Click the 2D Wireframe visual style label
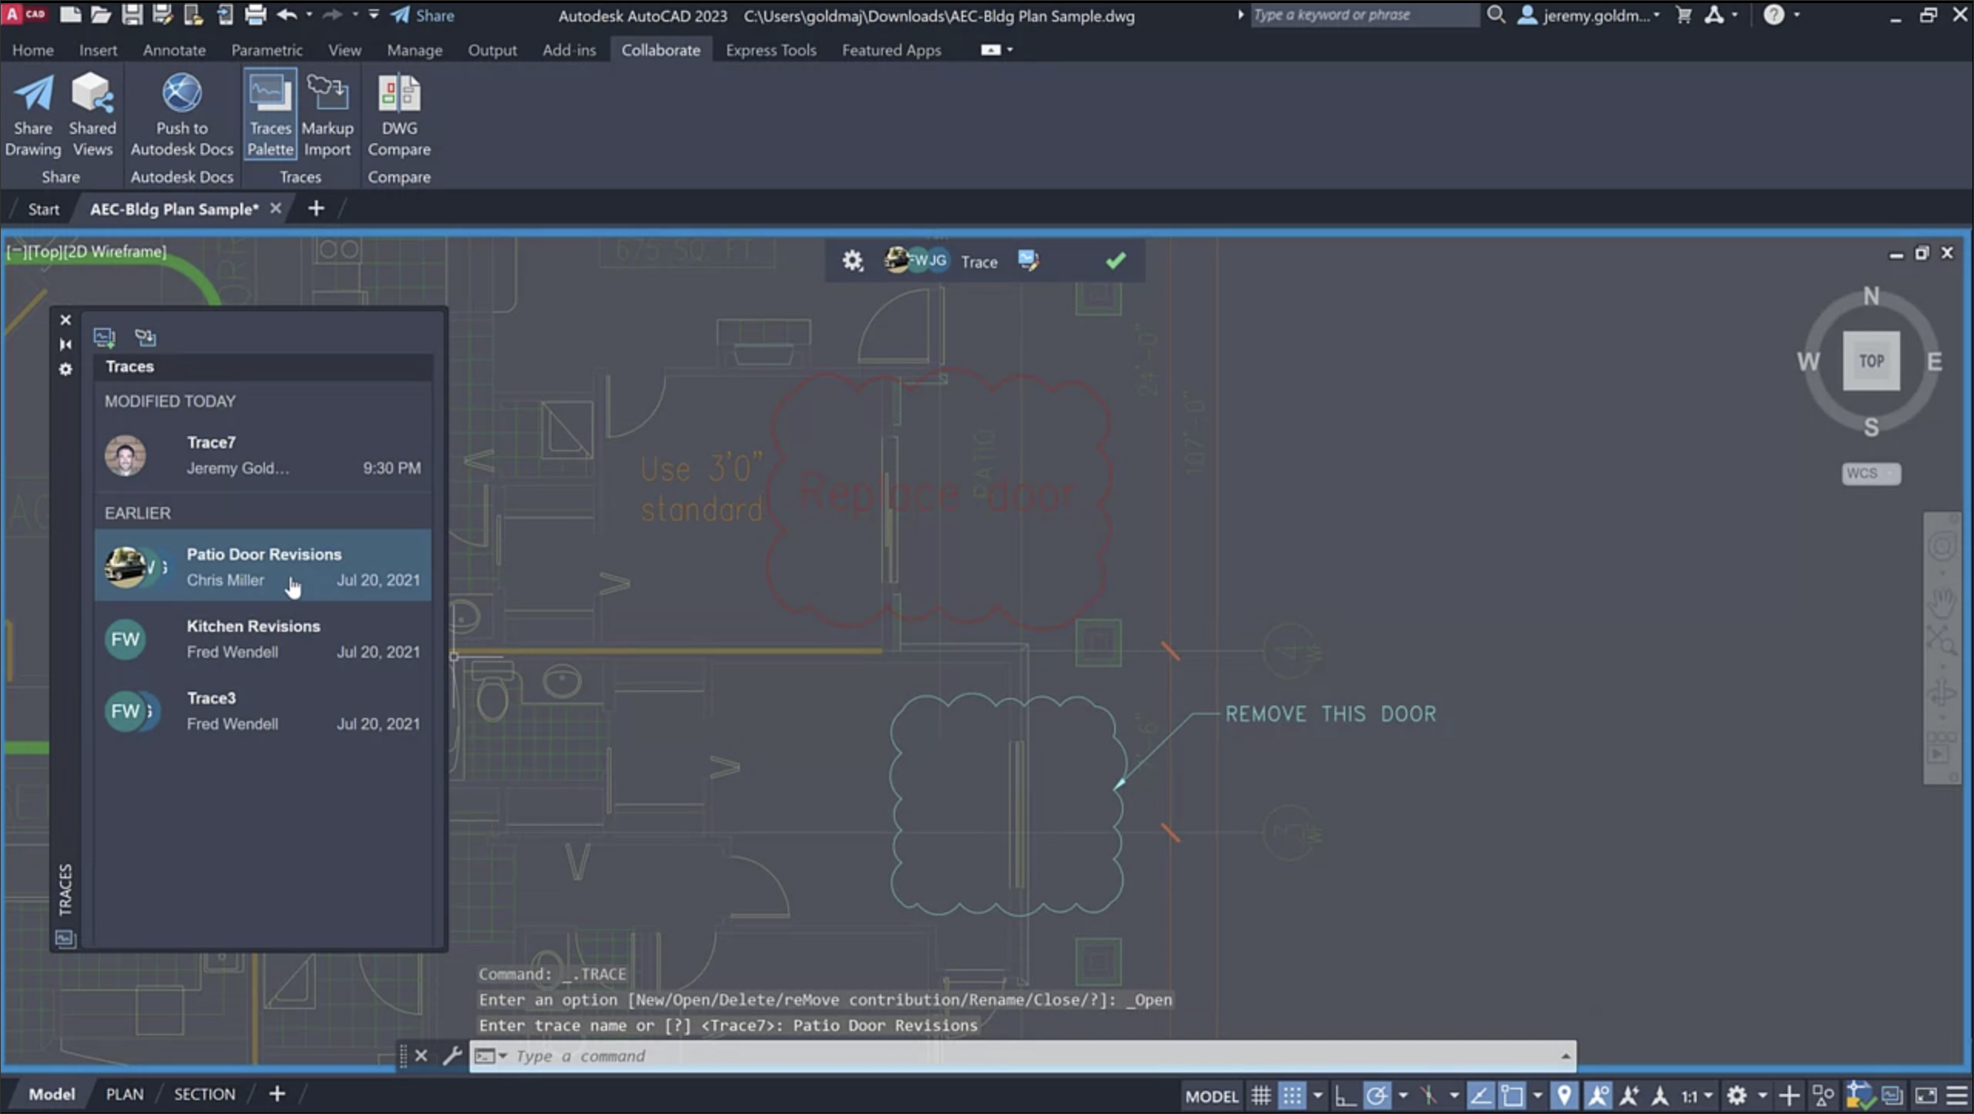The width and height of the screenshot is (1974, 1114). (113, 251)
